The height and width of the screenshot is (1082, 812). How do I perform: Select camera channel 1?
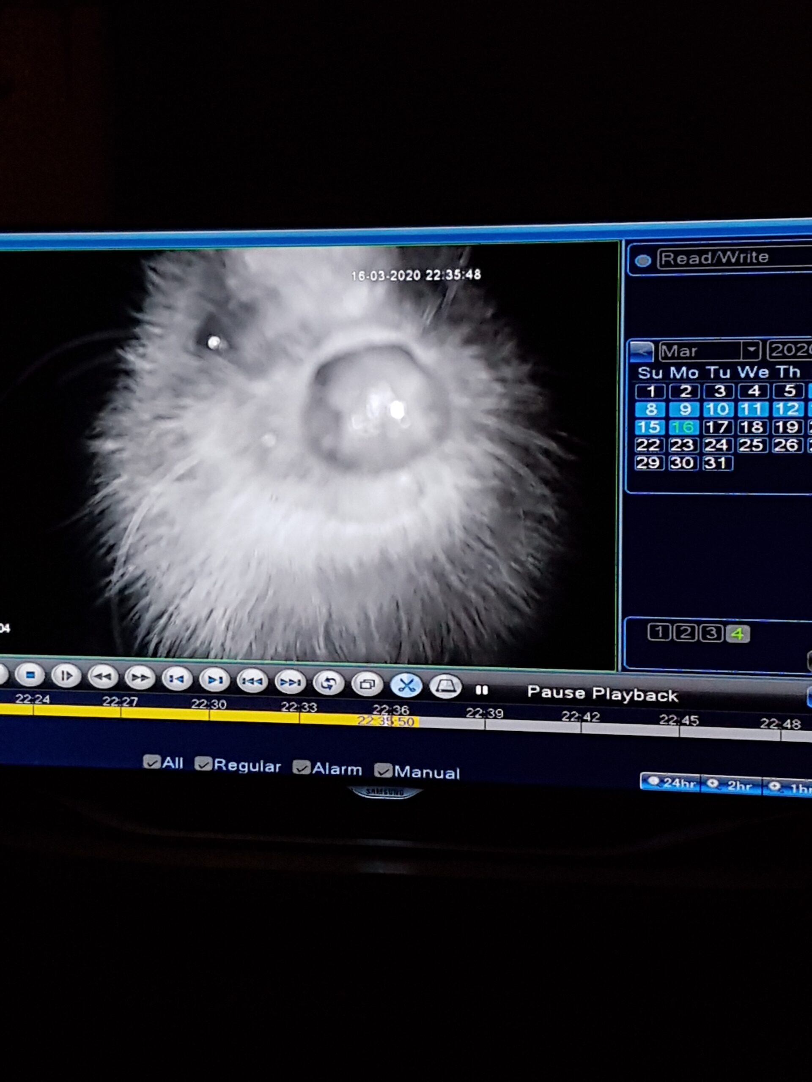(659, 632)
